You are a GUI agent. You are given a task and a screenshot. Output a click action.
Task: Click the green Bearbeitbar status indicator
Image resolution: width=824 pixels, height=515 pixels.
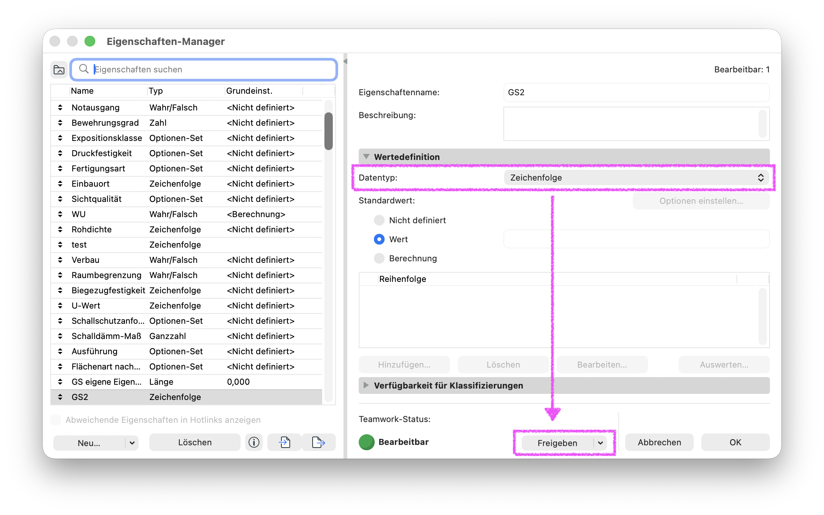[367, 442]
